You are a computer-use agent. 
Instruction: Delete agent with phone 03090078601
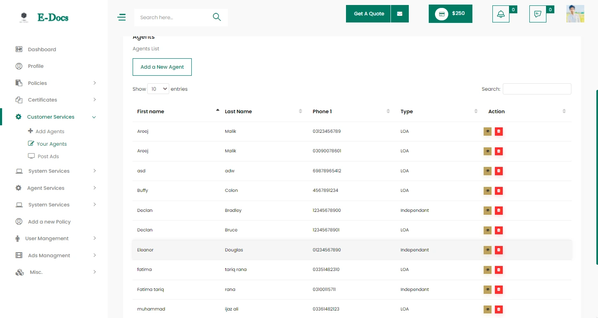pos(499,151)
